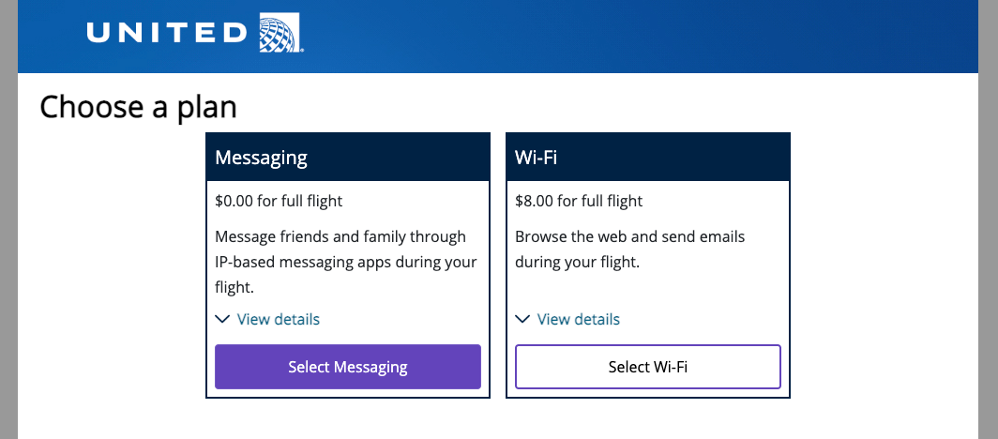Click the Choose a plan heading
This screenshot has height=439, width=998.
click(138, 107)
